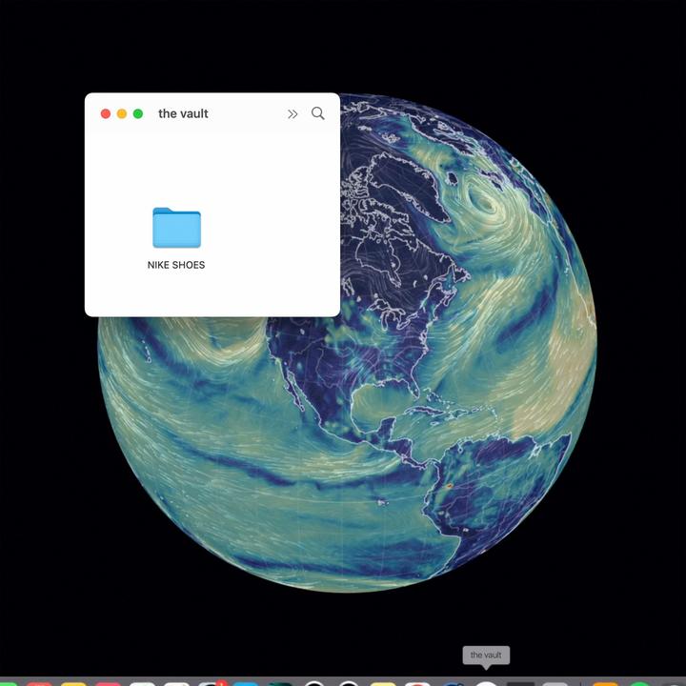Zoom the vault window with green button
686x686 pixels.
coord(138,114)
